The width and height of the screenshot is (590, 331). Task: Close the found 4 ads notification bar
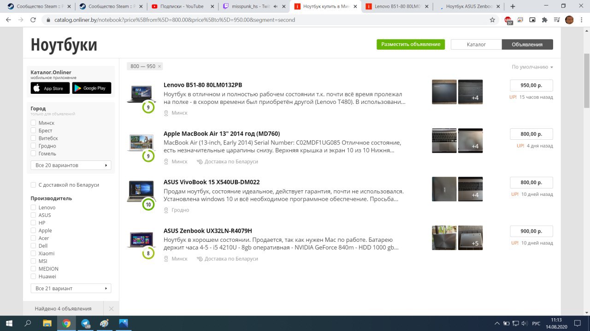point(111,308)
